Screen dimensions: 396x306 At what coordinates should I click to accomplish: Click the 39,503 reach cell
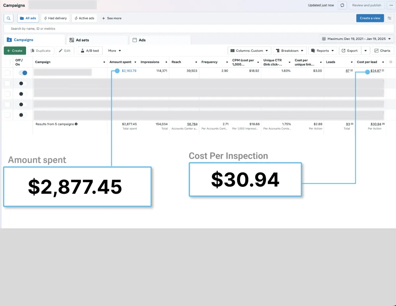click(192, 71)
